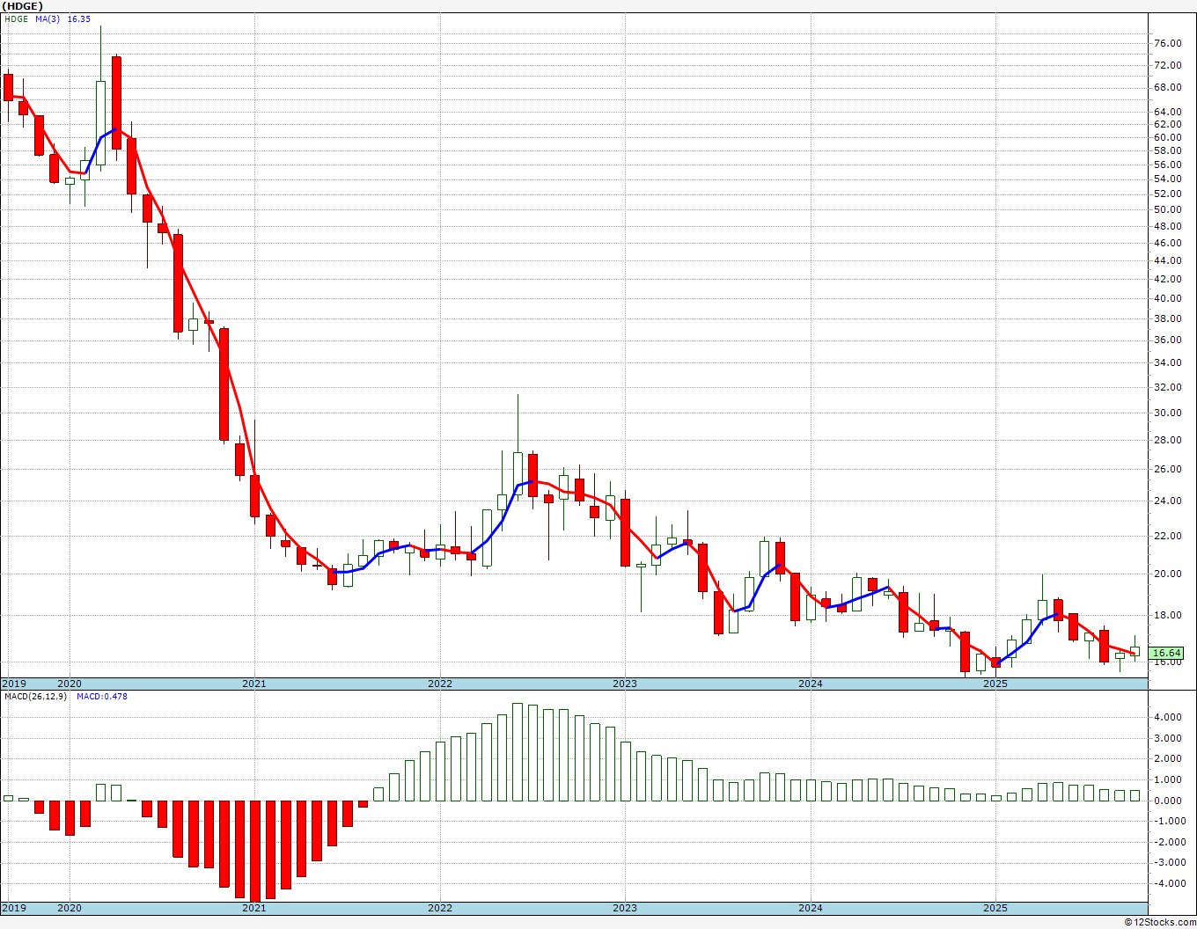Select the MACD:0.478 value readout
1197x929 pixels.
101,697
